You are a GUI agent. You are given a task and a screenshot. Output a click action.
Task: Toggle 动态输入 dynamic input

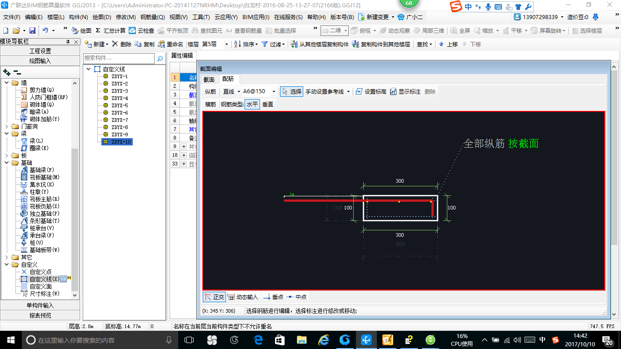click(x=243, y=297)
